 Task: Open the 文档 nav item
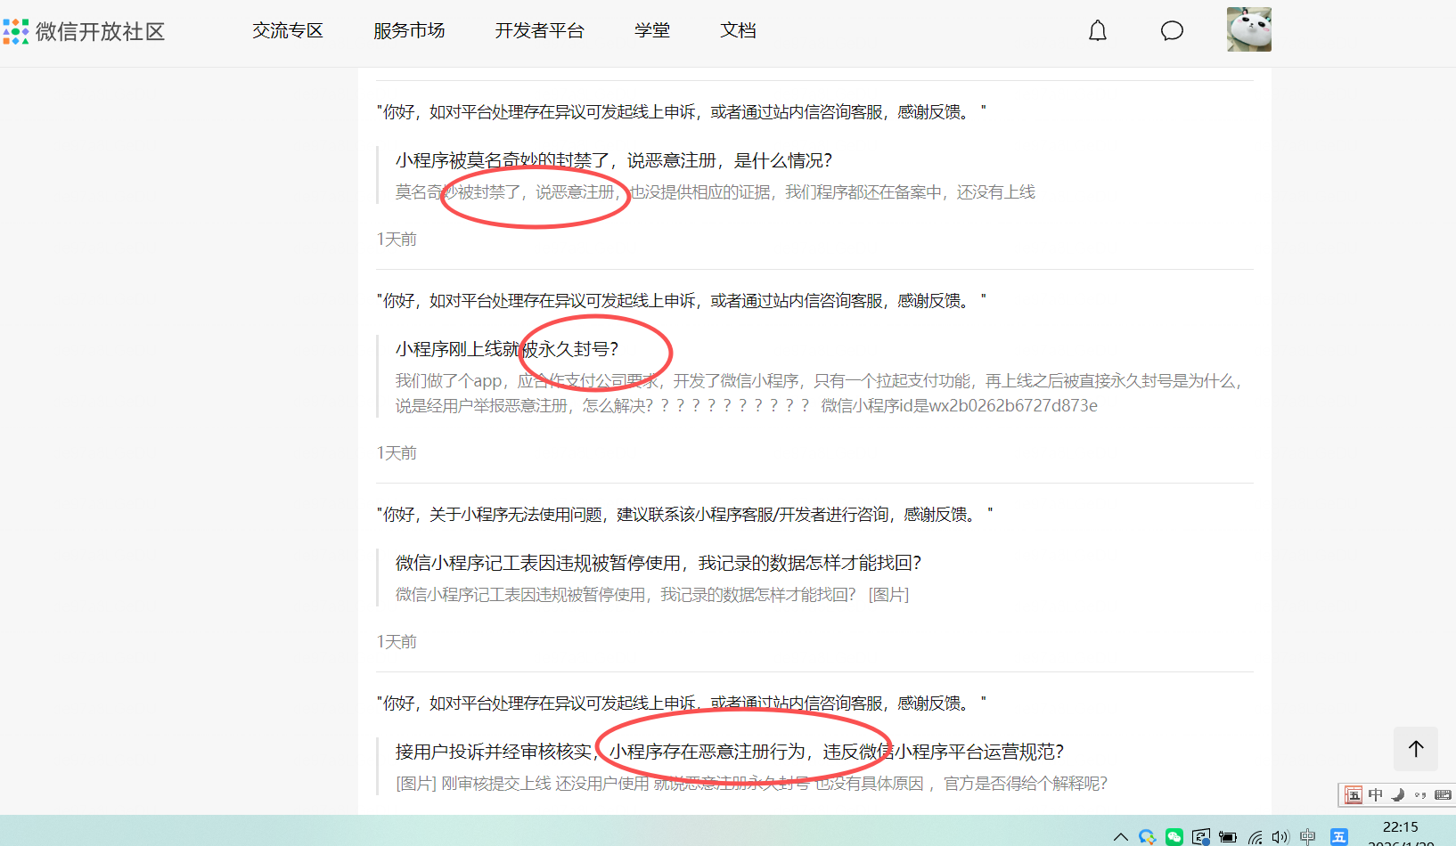pos(738,31)
